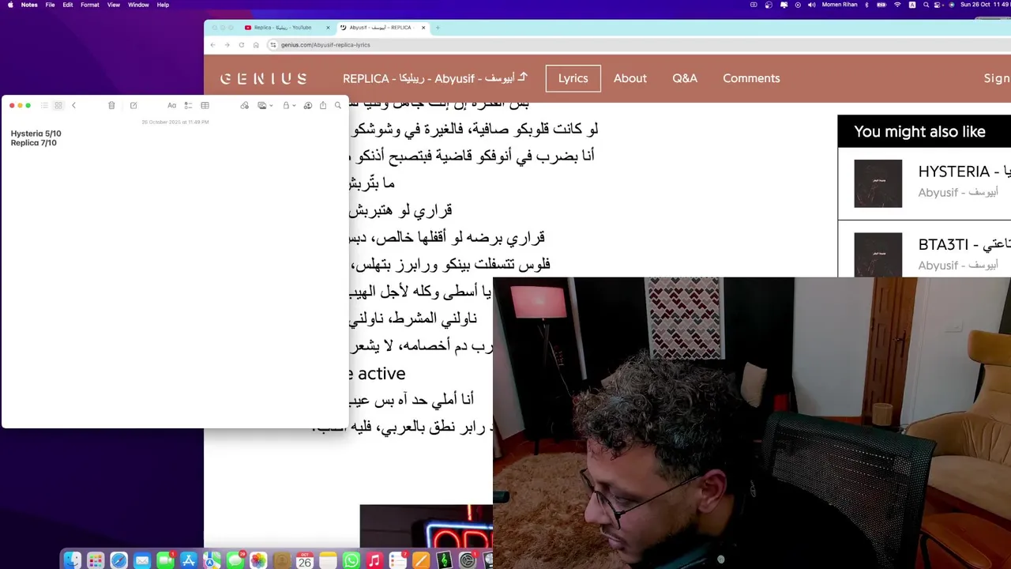1011x569 pixels.
Task: Switch Notes to gallery view
Action: tap(58, 105)
